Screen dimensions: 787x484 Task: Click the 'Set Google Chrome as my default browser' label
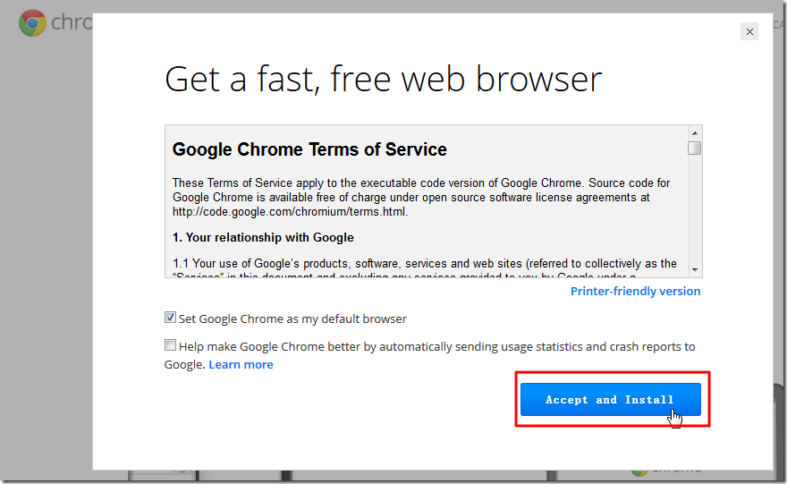(x=292, y=318)
